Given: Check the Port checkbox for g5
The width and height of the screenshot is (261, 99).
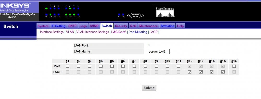Looking at the screenshot, I should coord(112,66).
